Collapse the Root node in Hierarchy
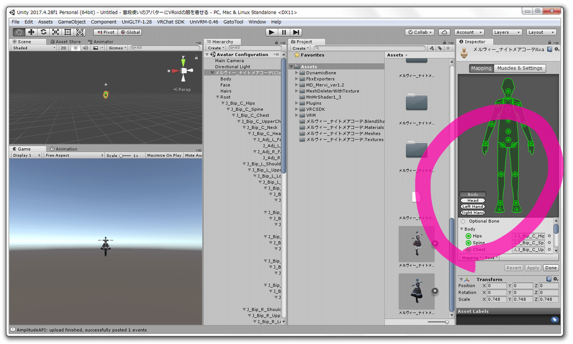The width and height of the screenshot is (573, 344). [217, 97]
